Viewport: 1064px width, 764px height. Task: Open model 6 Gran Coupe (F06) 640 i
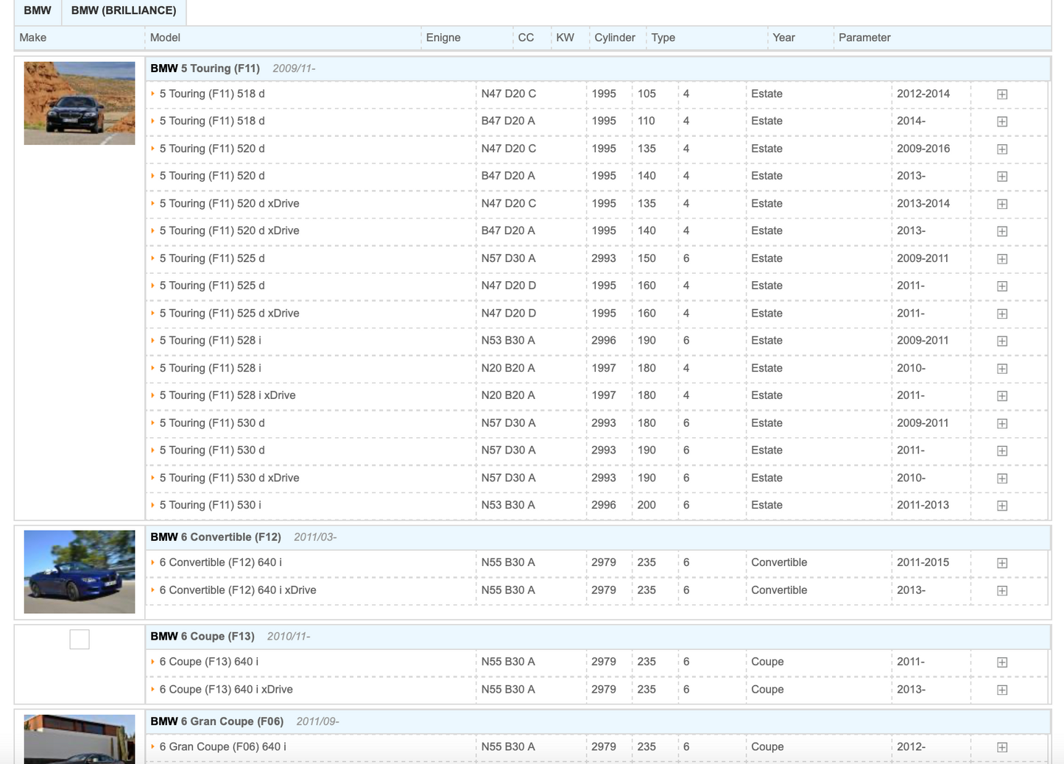point(223,747)
